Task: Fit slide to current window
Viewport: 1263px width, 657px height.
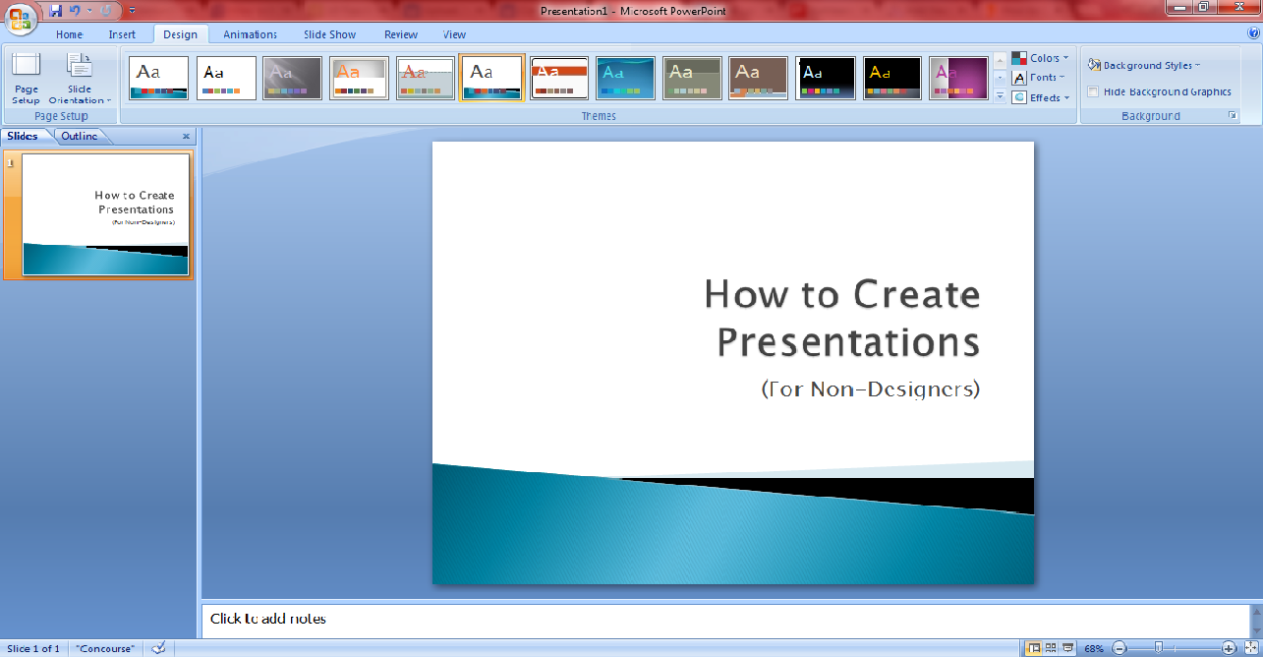Action: [x=1249, y=648]
